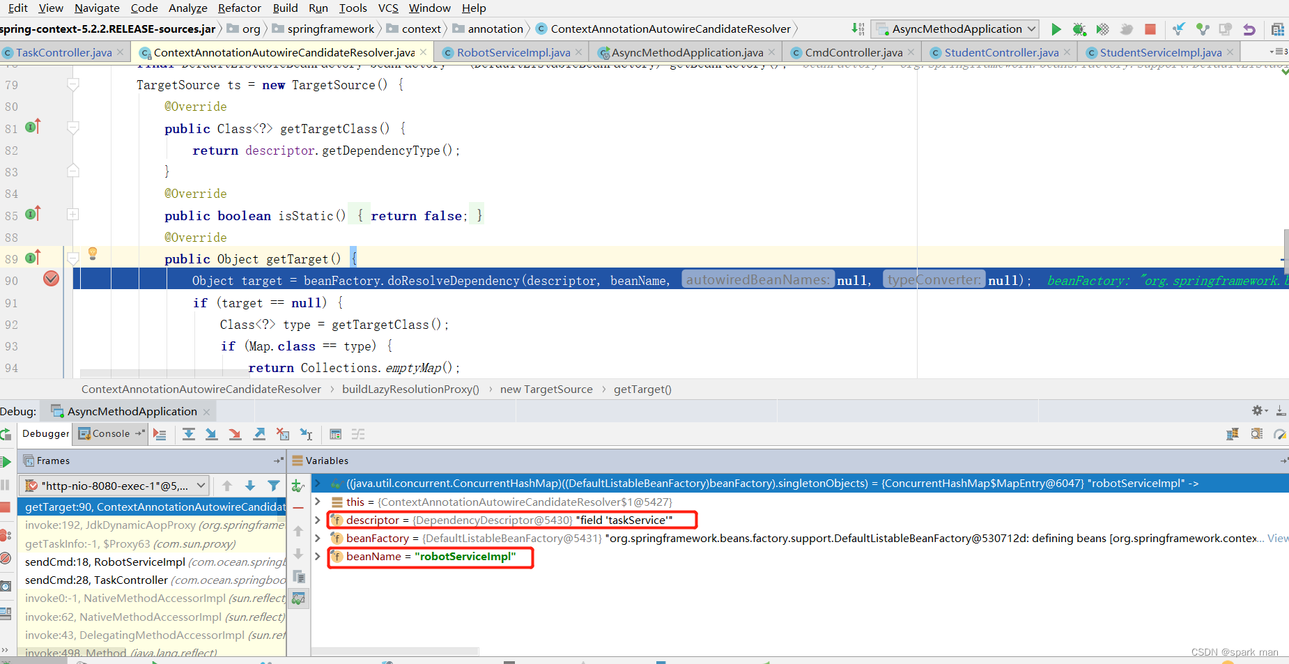Click buildLazyResolutionProxy() in the bottom breadcrumb
Viewport: 1289px width, 664px height.
pos(410,389)
